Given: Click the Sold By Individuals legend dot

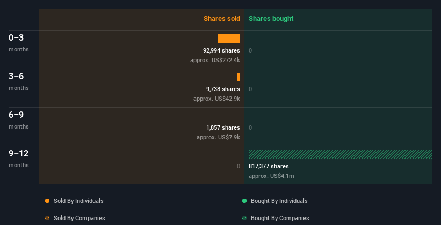Looking at the screenshot, I should tap(47, 201).
